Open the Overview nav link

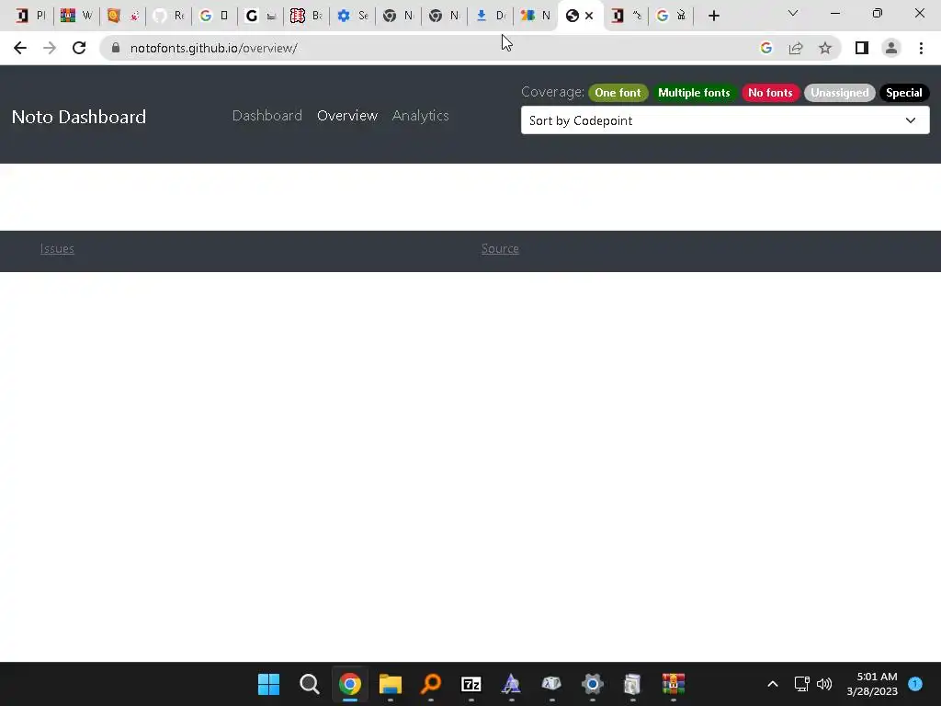(x=347, y=115)
